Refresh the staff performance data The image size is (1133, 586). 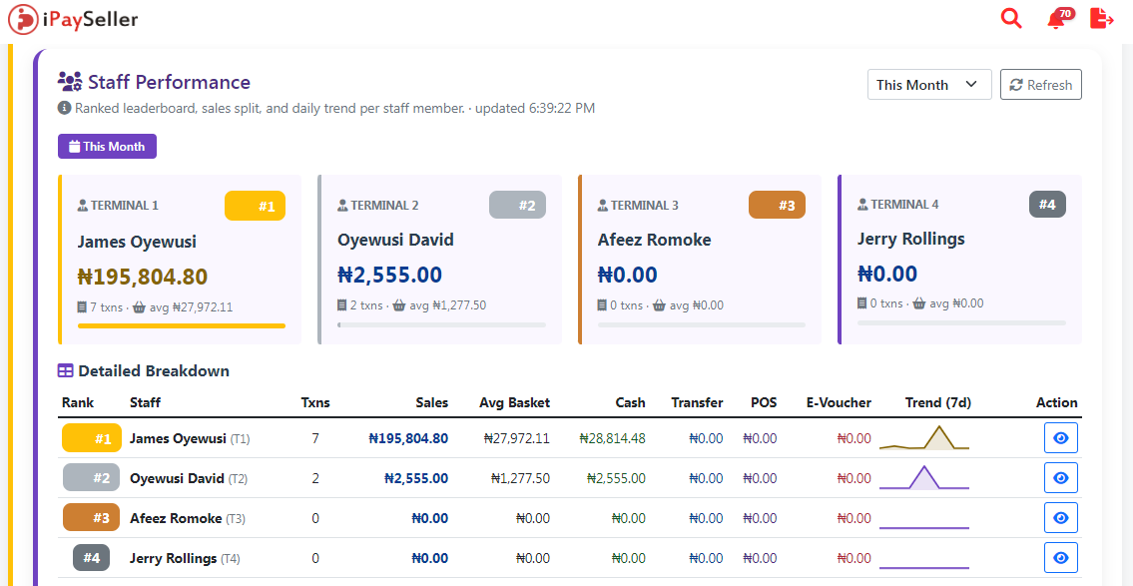(1040, 85)
